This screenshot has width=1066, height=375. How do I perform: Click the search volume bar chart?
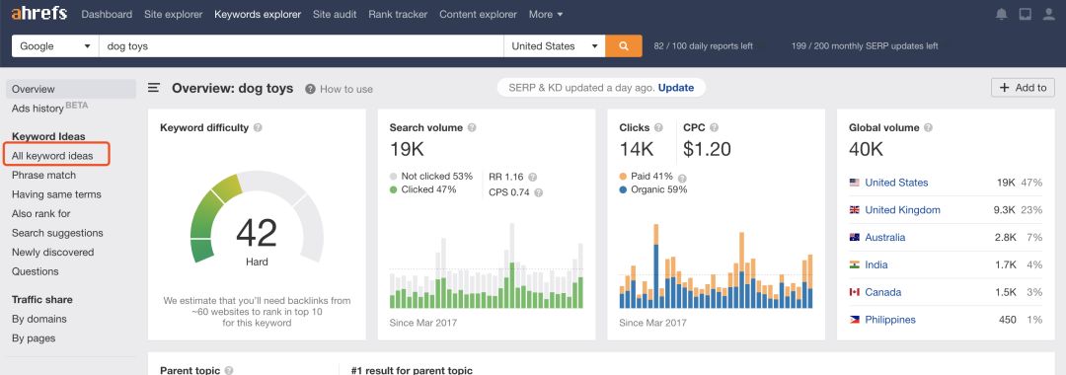486,265
